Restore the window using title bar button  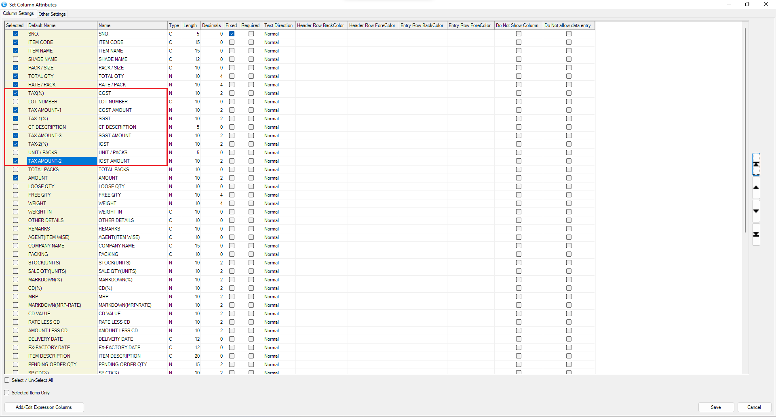[747, 4]
